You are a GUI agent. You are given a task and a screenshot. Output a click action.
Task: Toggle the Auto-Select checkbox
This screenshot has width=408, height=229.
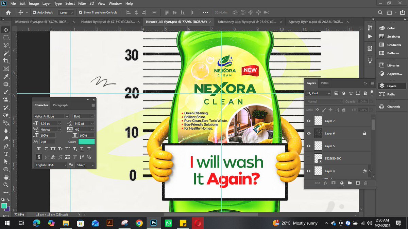(x=34, y=13)
